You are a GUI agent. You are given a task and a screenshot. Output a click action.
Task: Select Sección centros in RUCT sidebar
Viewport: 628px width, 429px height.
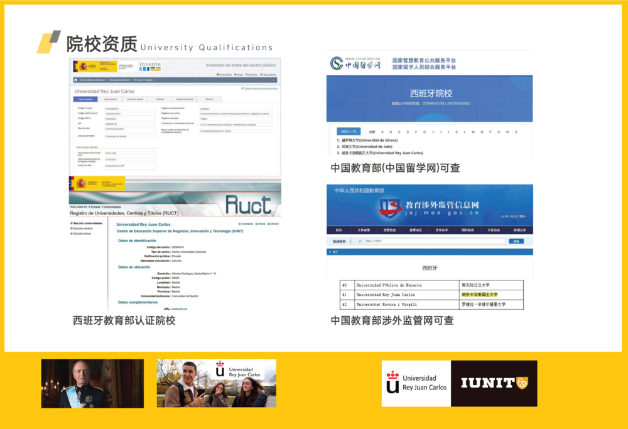click(x=82, y=228)
